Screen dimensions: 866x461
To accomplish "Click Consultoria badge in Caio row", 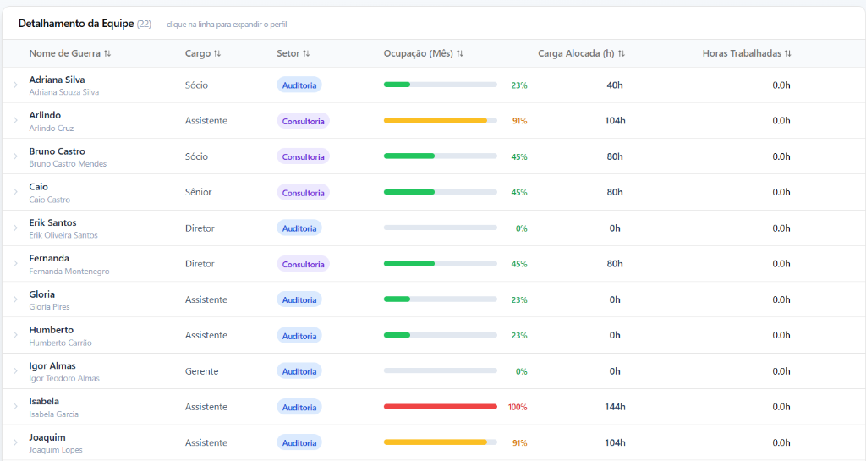I will pos(304,193).
